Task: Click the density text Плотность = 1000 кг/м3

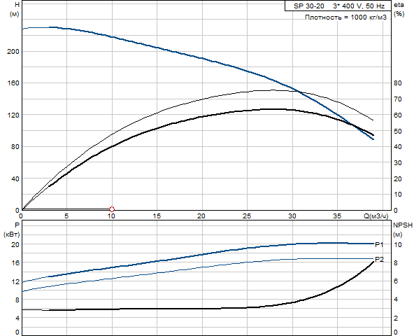Action: coord(345,17)
